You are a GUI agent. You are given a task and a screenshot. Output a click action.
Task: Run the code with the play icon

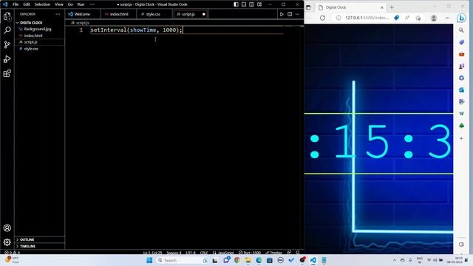coord(282,14)
